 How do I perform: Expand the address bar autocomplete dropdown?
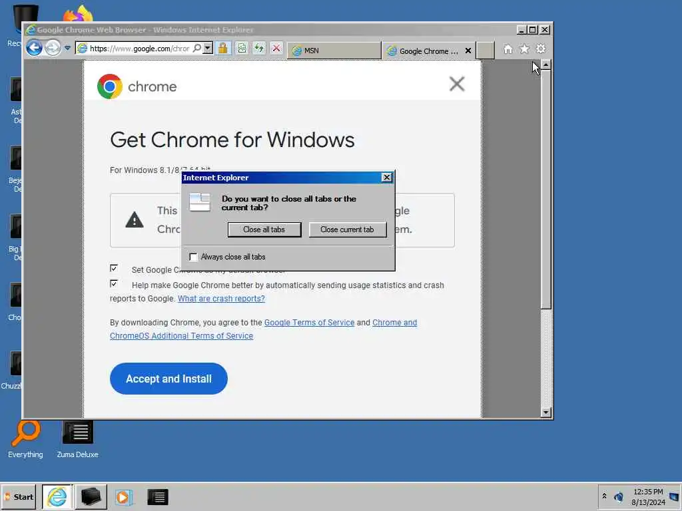pyautogui.click(x=208, y=48)
